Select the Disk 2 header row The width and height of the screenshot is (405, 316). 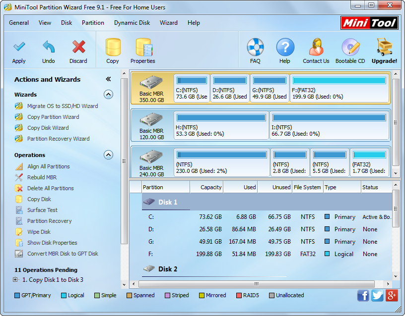click(267, 269)
